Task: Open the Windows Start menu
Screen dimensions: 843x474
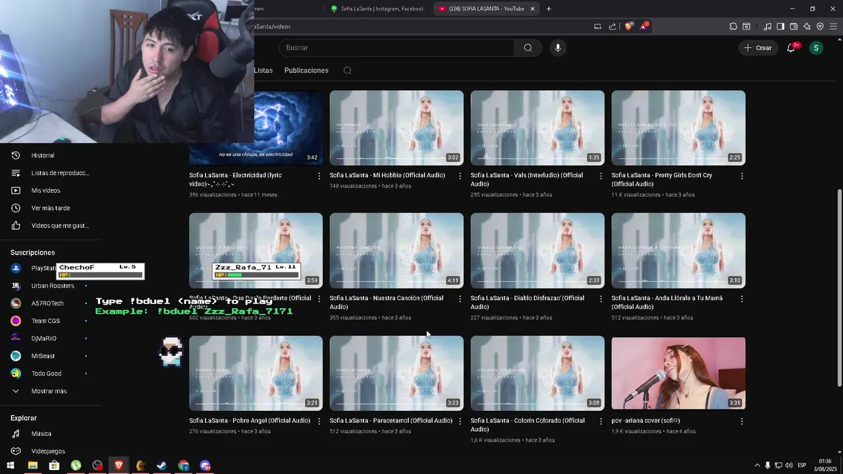Action: 11,465
